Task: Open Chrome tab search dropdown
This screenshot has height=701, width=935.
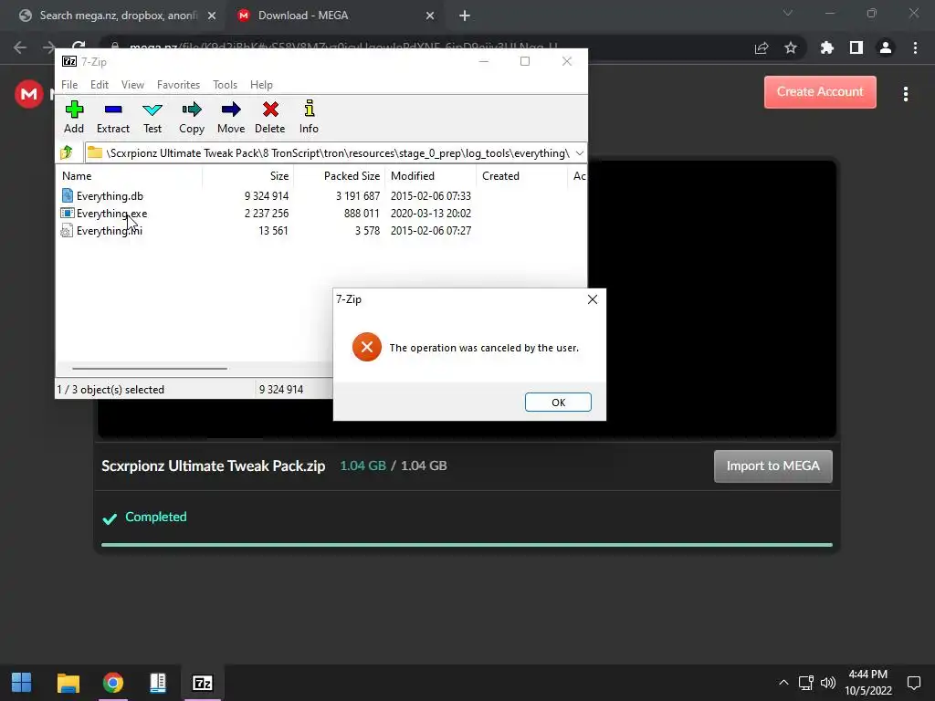Action: 788,13
